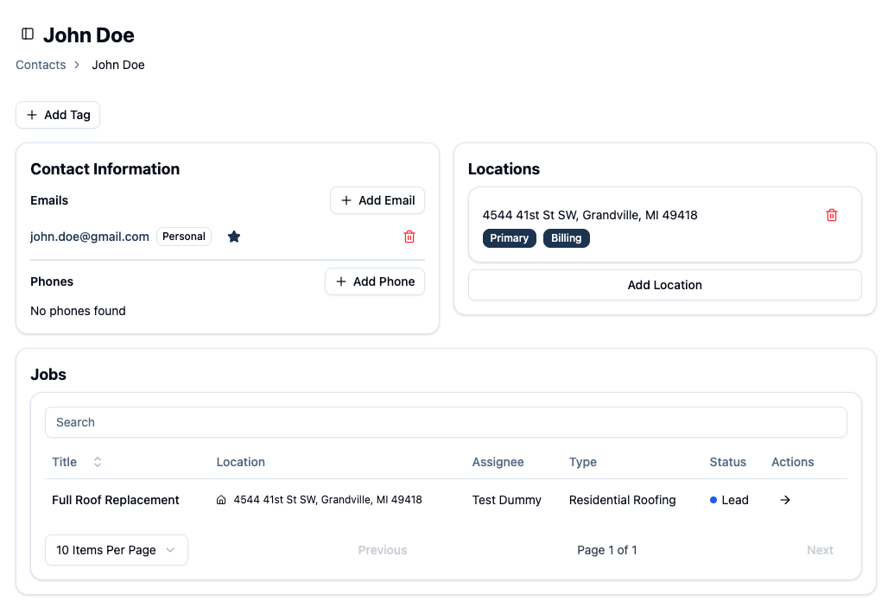Focus the Jobs Search field

coord(446,422)
